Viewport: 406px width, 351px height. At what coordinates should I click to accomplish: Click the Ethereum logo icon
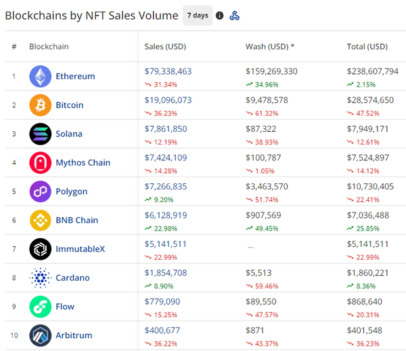click(41, 76)
